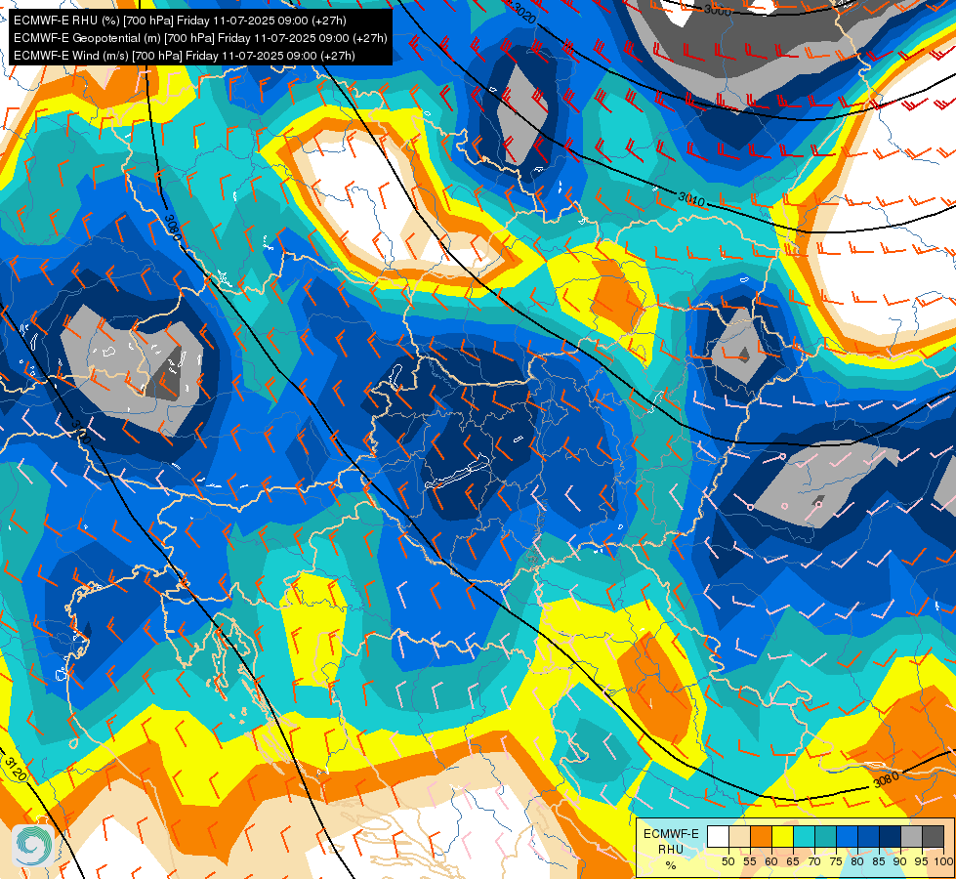Select the white below-50% legend swatch

pyautogui.click(x=718, y=836)
